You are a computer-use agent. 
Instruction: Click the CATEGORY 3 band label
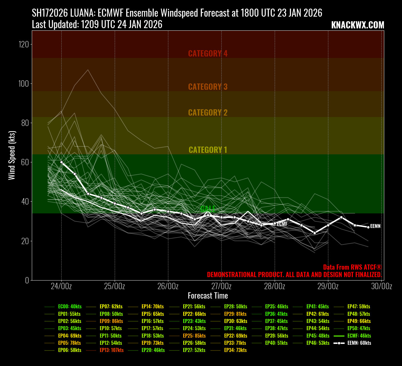tap(208, 87)
